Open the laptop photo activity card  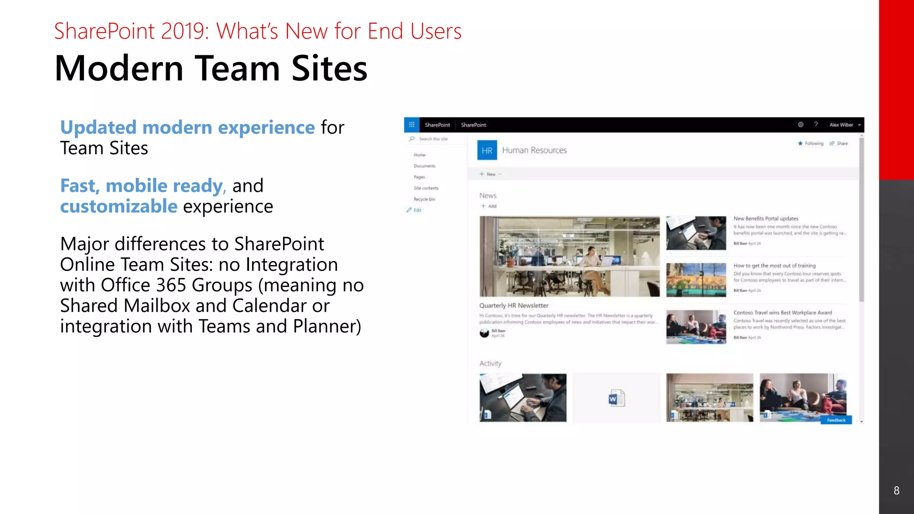(523, 398)
